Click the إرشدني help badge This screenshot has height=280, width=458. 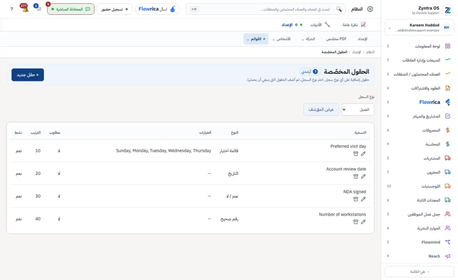click(310, 71)
